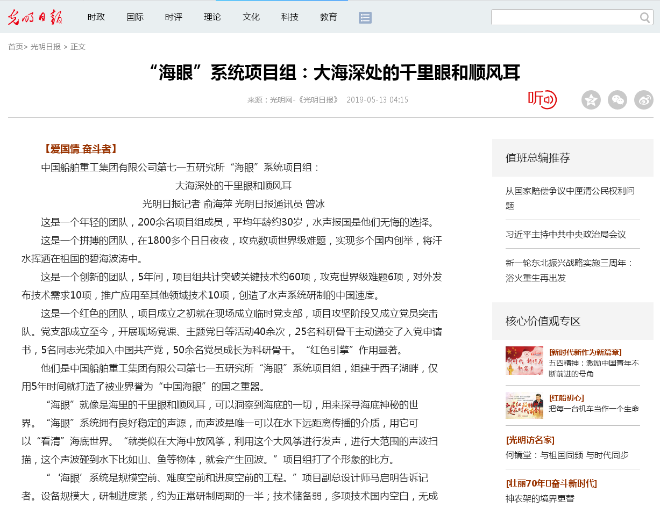The width and height of the screenshot is (660, 508).
Task: Open 习近平主持中共中央政治局会议 article
Action: (x=566, y=234)
